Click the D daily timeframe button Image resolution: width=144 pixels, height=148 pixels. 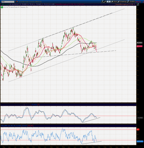click(x=109, y=2)
